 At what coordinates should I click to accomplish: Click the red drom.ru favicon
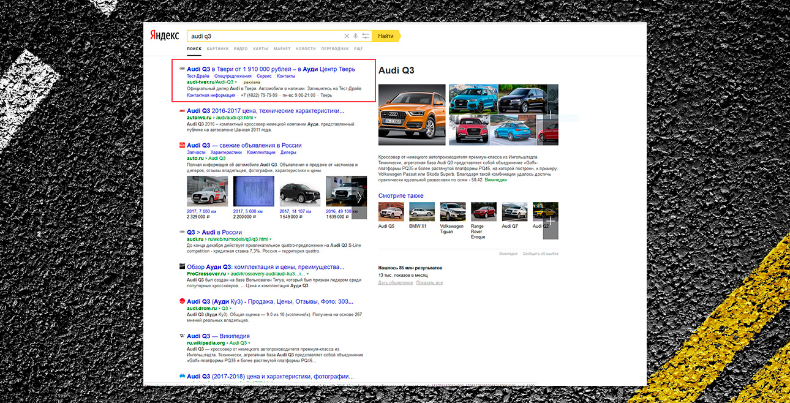(x=182, y=301)
